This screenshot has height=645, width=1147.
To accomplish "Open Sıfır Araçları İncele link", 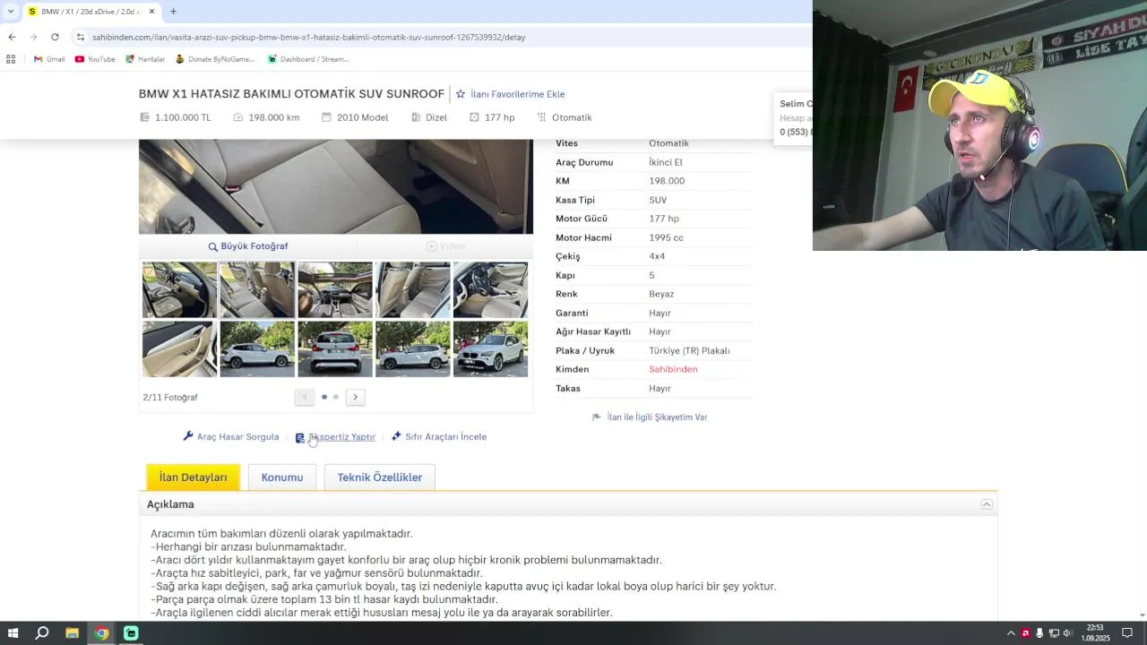I will [439, 437].
